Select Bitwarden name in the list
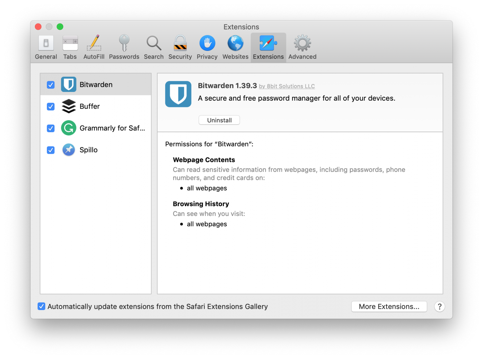This screenshot has height=359, width=483. (x=96, y=85)
